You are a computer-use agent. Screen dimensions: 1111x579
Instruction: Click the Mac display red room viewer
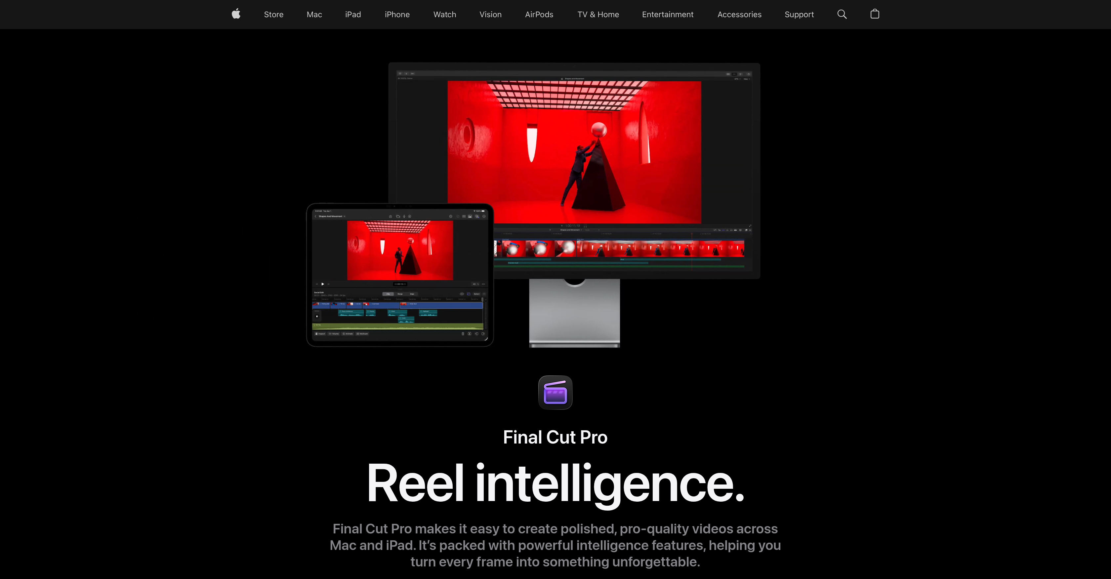click(574, 152)
